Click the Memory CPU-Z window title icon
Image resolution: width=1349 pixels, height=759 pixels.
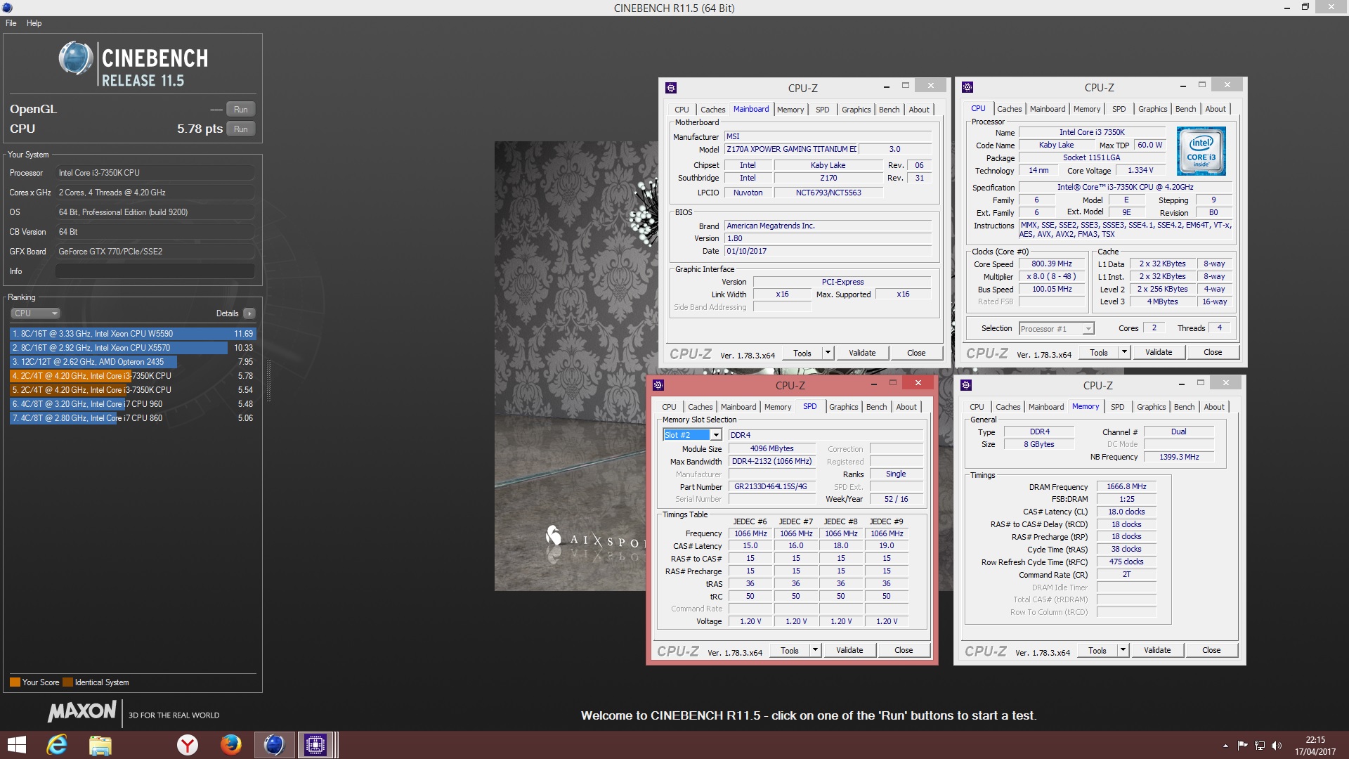point(966,385)
